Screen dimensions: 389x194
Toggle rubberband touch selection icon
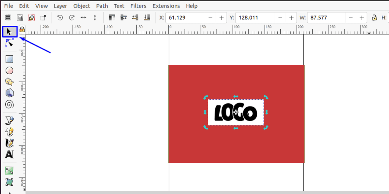(43, 18)
